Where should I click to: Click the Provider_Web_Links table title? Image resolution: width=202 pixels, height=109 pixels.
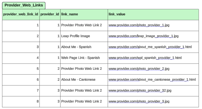point(24,5)
